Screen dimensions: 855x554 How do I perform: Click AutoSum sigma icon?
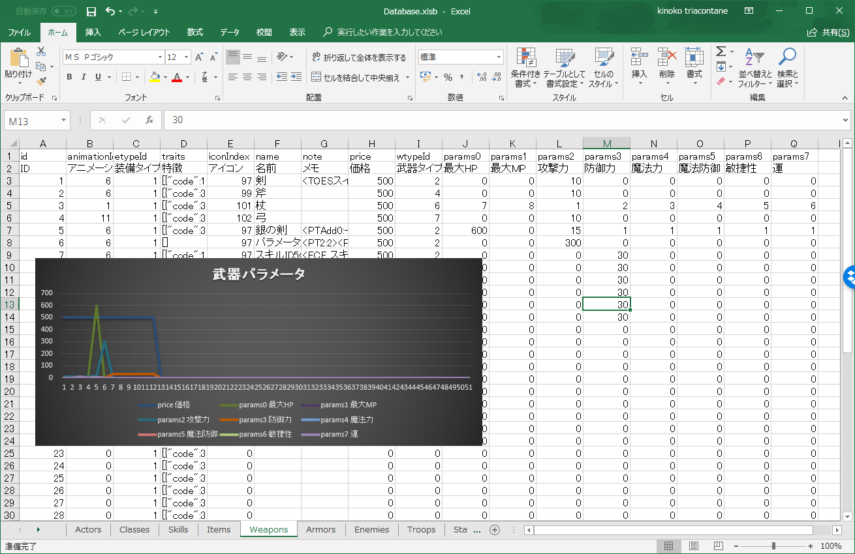(x=721, y=51)
